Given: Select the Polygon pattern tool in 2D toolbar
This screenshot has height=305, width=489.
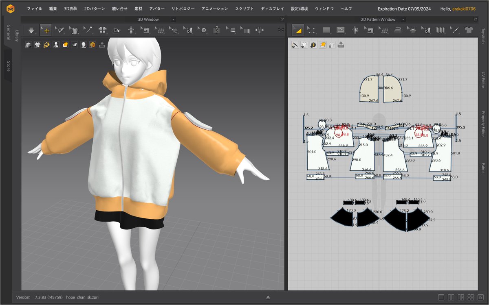Looking at the screenshot, I should click(x=341, y=30).
